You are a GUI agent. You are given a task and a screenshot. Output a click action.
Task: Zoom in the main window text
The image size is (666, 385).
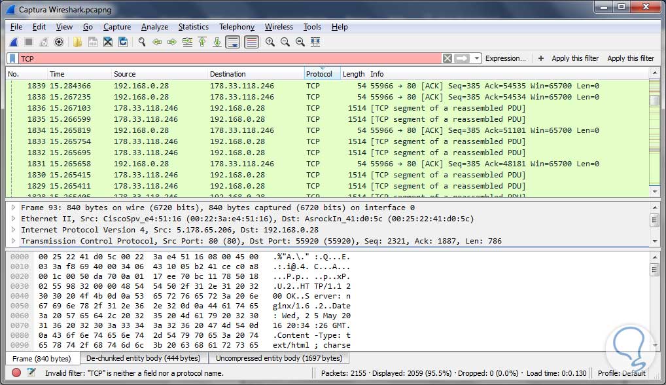coord(270,42)
